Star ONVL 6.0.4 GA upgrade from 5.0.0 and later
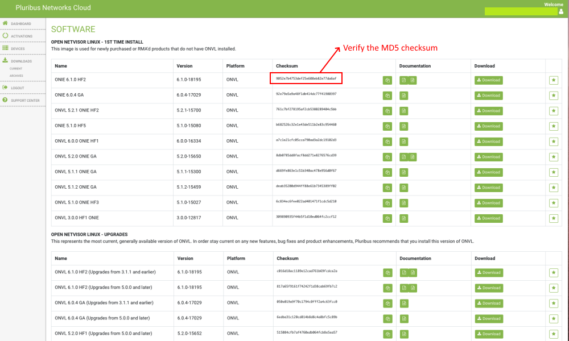Image resolution: width=569 pixels, height=341 pixels. click(554, 319)
